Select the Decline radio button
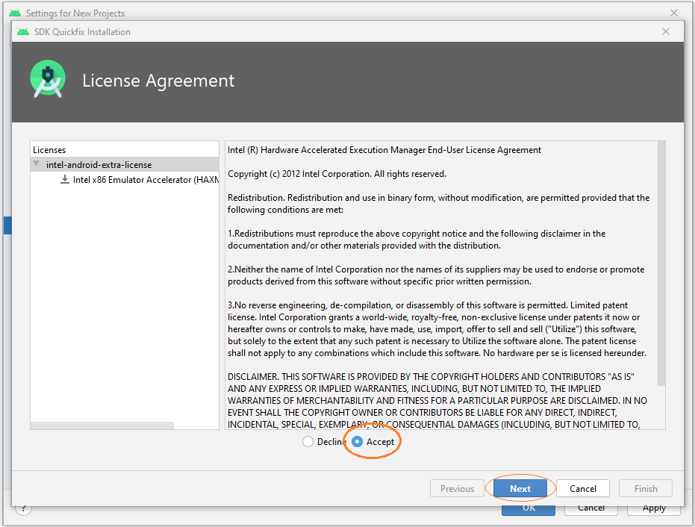Viewport: 695px width, 527px height. pyautogui.click(x=308, y=441)
